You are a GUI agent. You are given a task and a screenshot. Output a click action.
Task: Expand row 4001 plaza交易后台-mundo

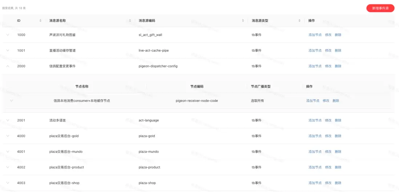[8, 152]
